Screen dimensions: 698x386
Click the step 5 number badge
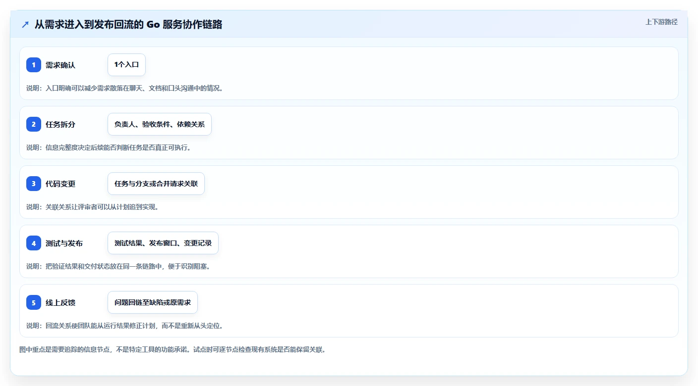coord(34,302)
